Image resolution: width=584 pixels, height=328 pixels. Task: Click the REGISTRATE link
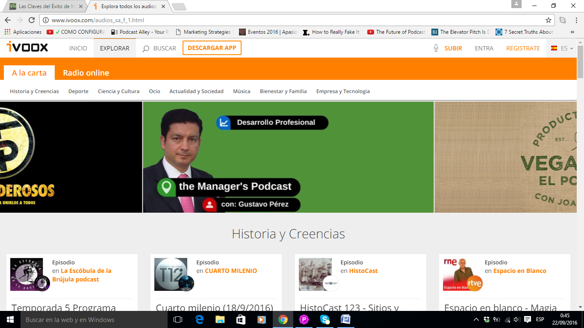(x=523, y=48)
